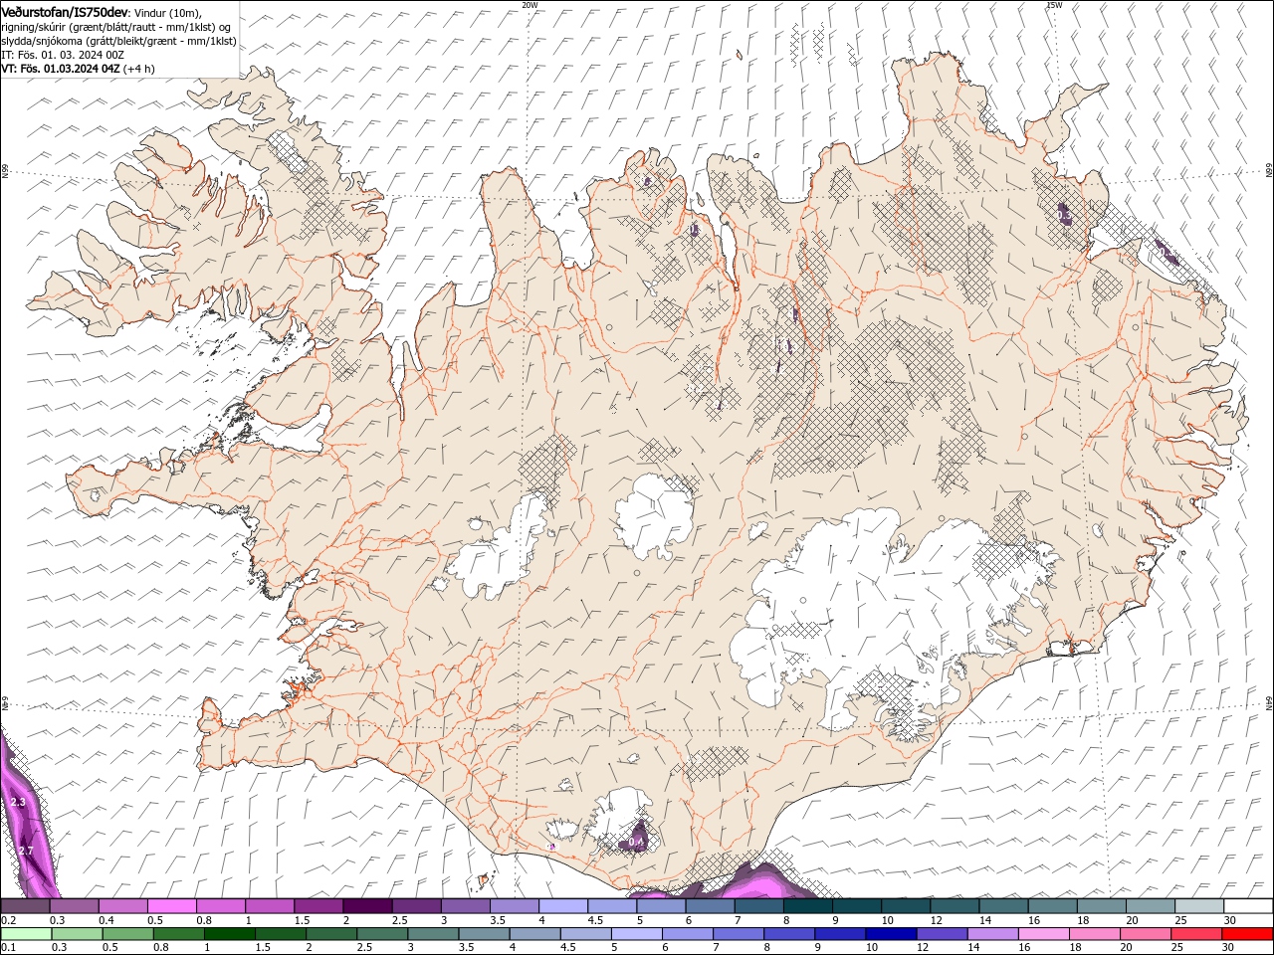Pick the crimson 25 swatch in rain scale

1195,934
